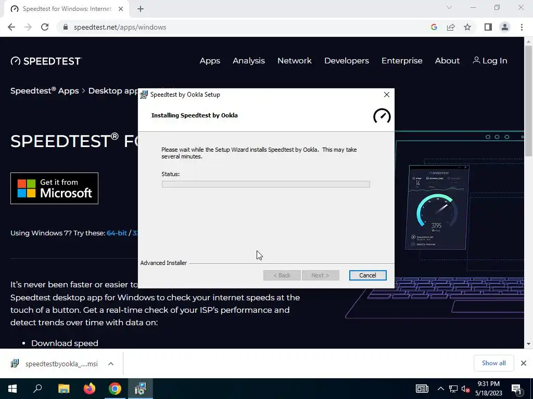Expand options for downloaded msi file
Image resolution: width=533 pixels, height=399 pixels.
pyautogui.click(x=110, y=364)
